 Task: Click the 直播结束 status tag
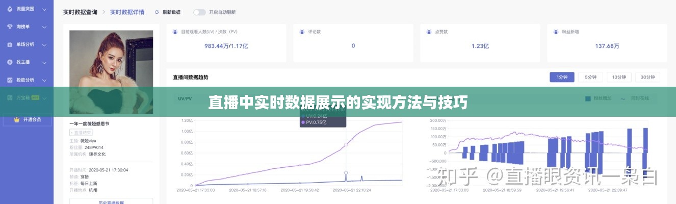pos(82,132)
